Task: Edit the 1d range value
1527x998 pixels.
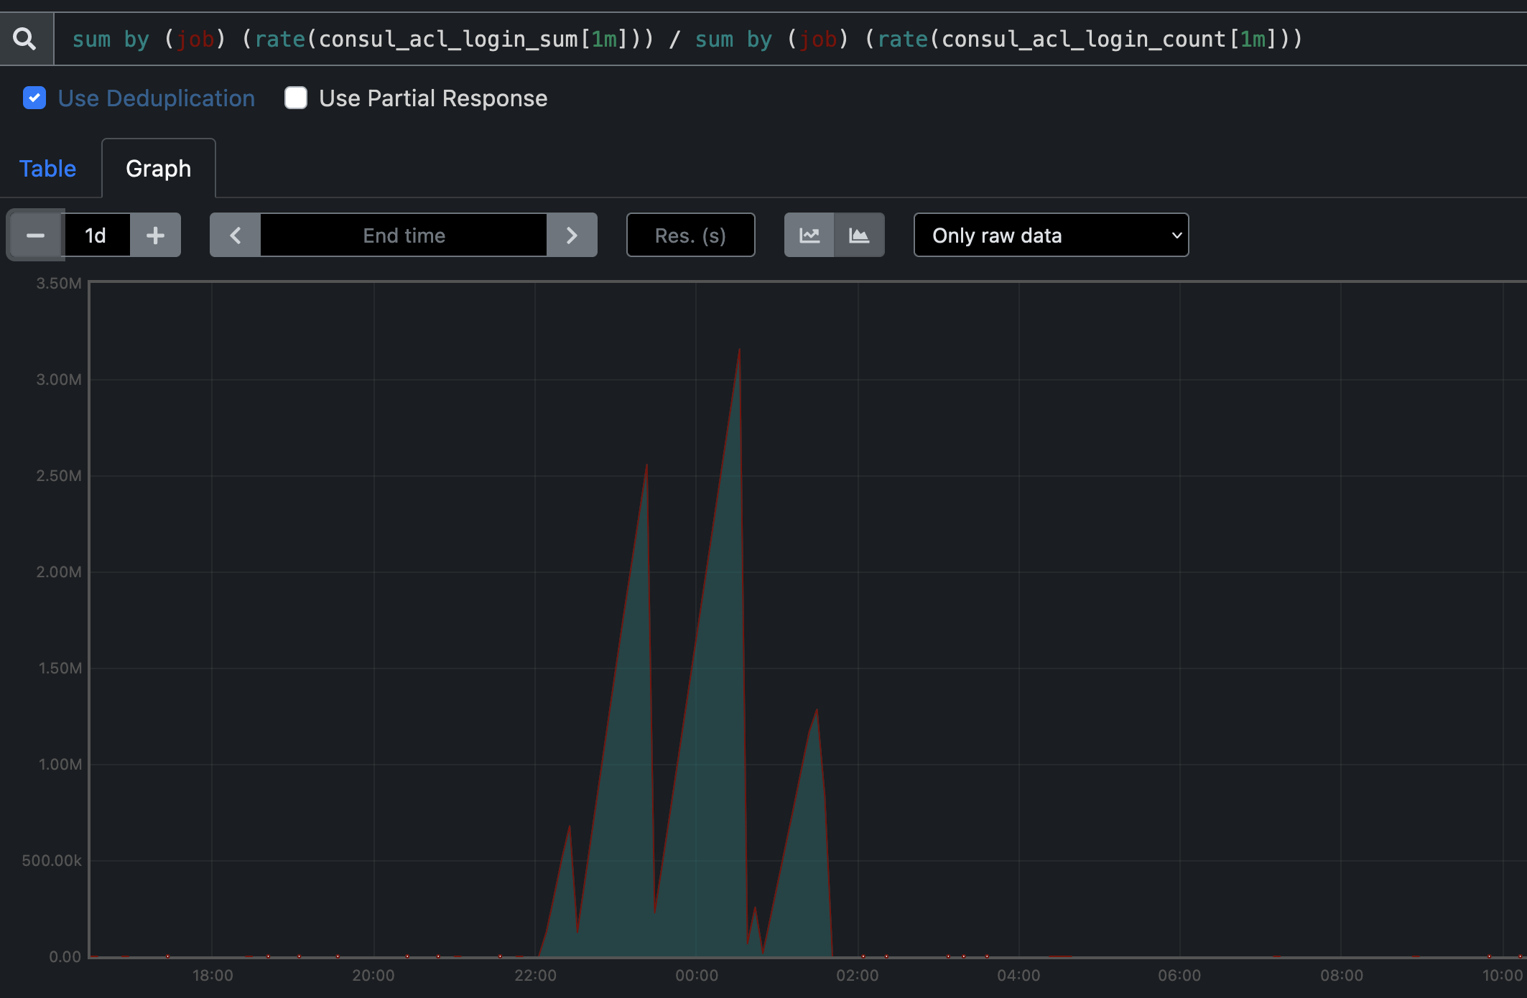Action: click(x=96, y=235)
